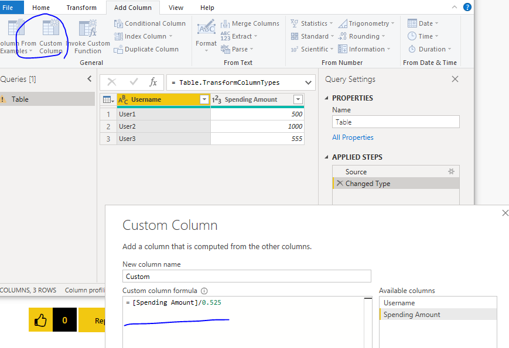Open the Spending Amount filter dropdown
509x348 pixels.
tap(298, 99)
